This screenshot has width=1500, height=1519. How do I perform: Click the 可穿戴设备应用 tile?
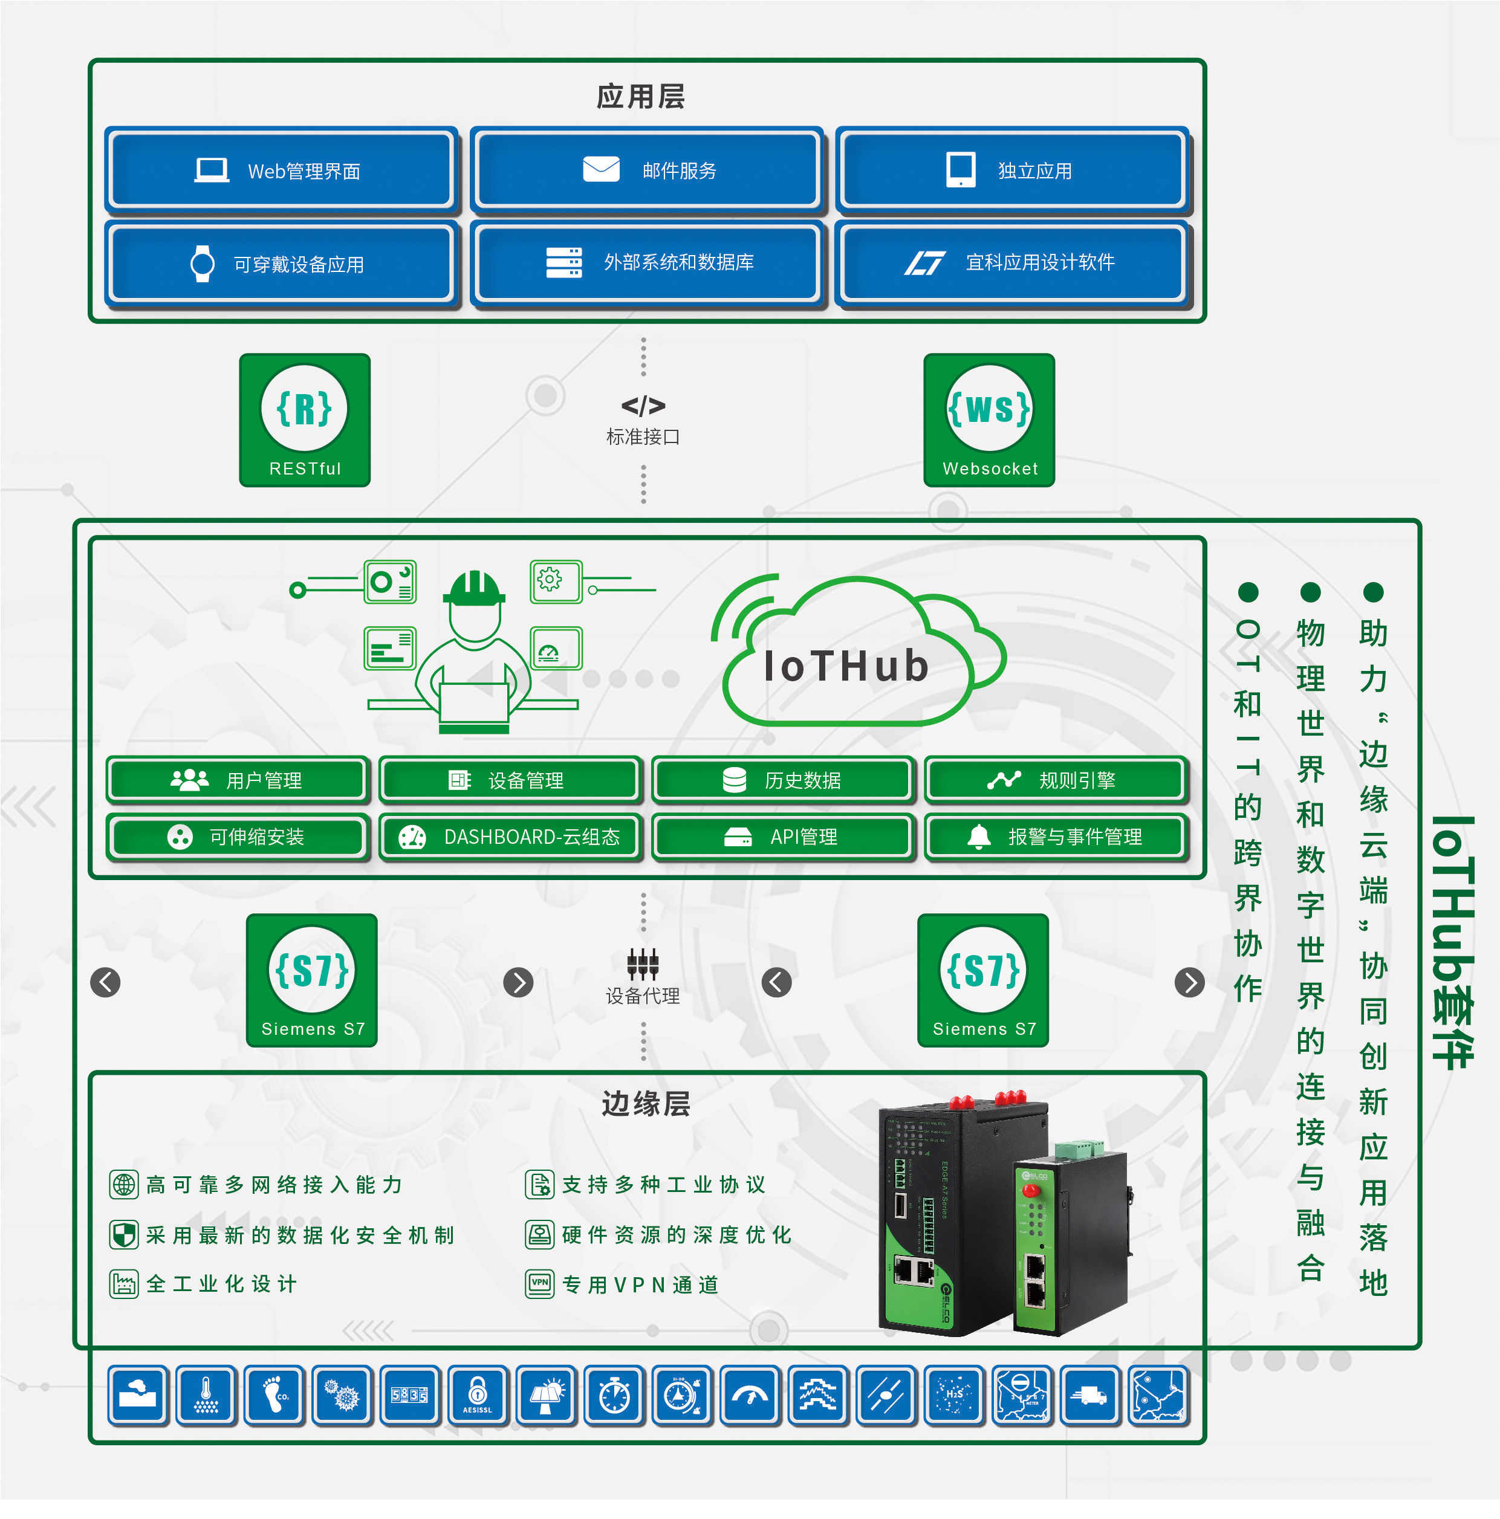click(282, 265)
